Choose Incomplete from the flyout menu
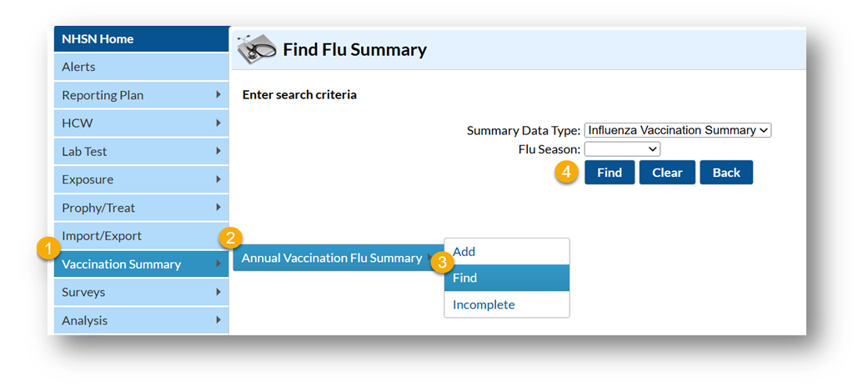This screenshot has height=387, width=858. click(484, 304)
